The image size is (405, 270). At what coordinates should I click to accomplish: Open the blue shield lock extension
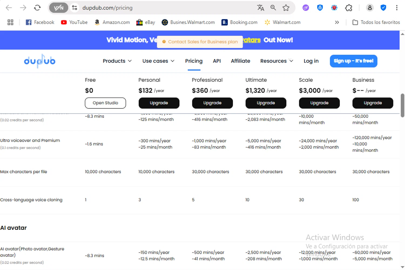(x=320, y=8)
